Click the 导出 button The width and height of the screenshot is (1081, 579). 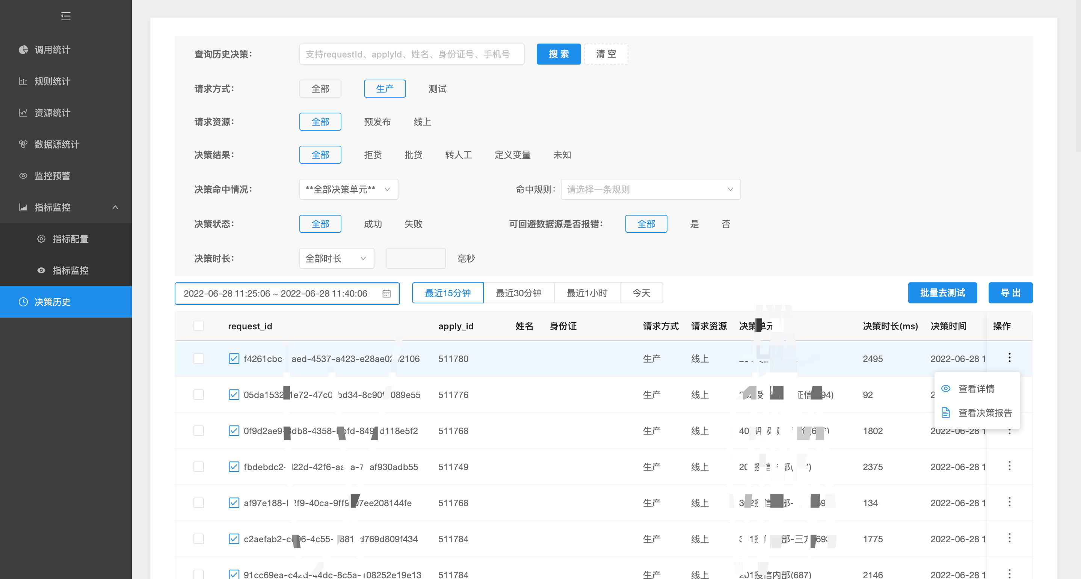coord(1010,293)
